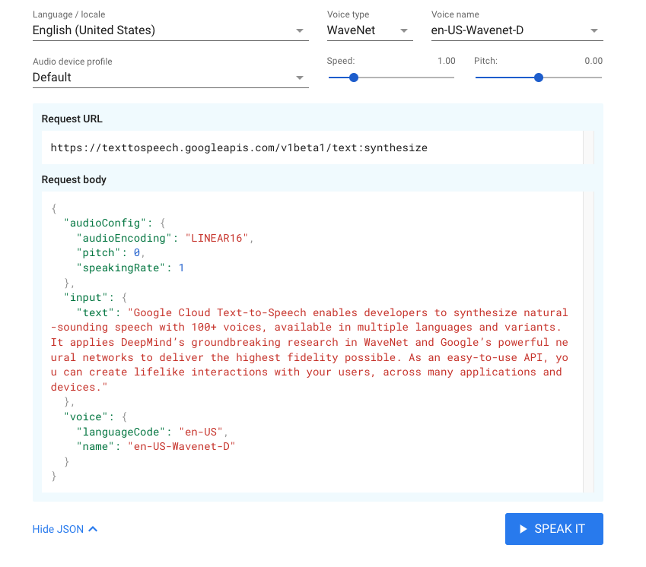Click the "audioEncoding" key
This screenshot has height=567, width=646.
tap(124, 238)
